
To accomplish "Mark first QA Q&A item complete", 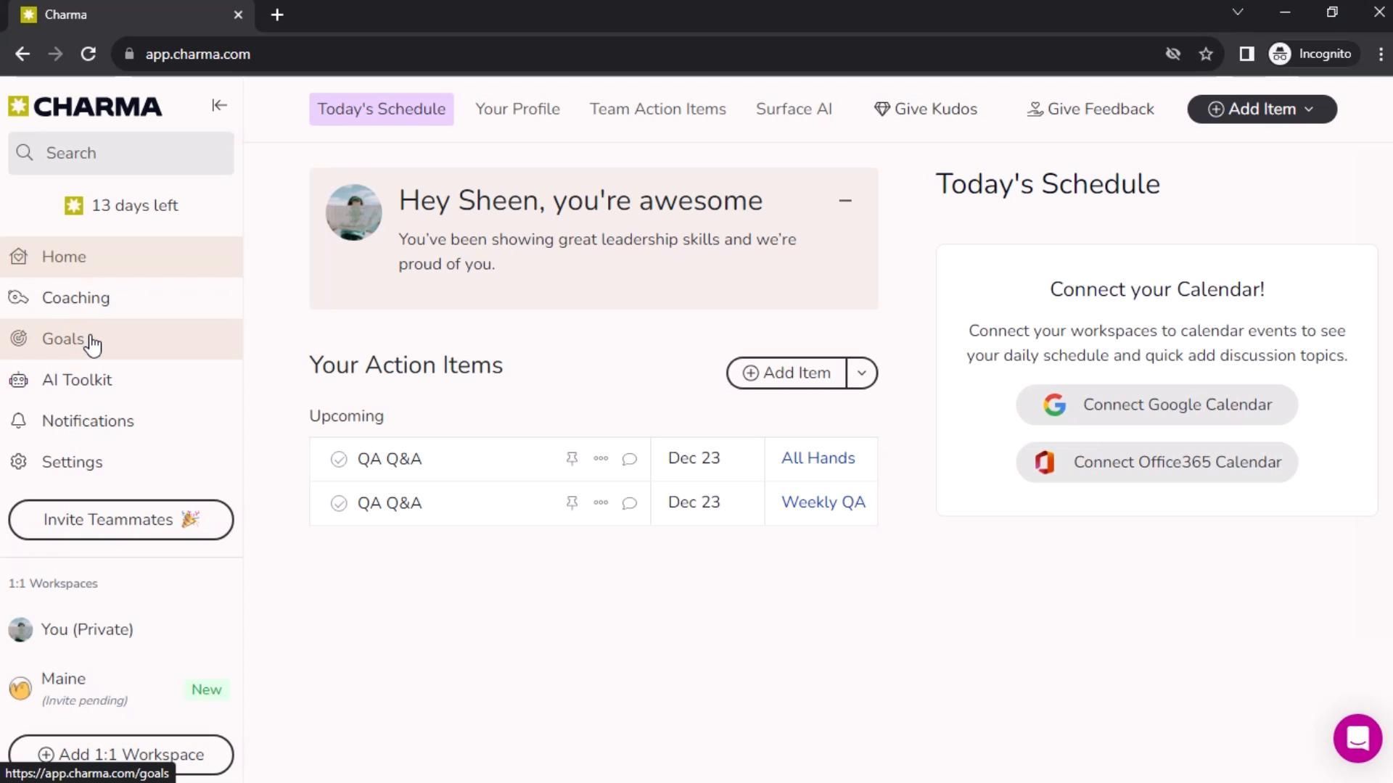I will (x=339, y=460).
